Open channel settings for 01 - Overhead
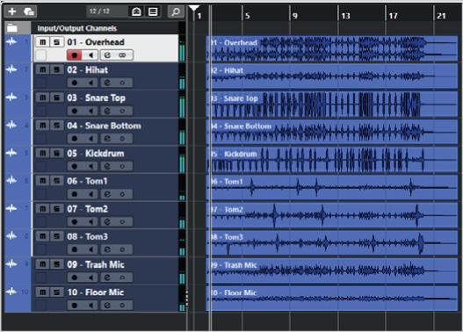The height and width of the screenshot is (332, 463). (x=107, y=55)
